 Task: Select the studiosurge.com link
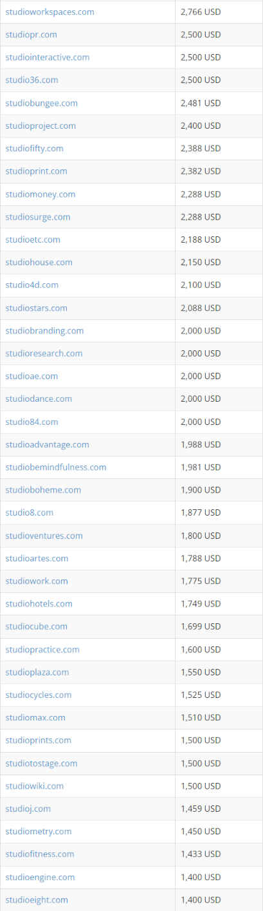coord(38,217)
